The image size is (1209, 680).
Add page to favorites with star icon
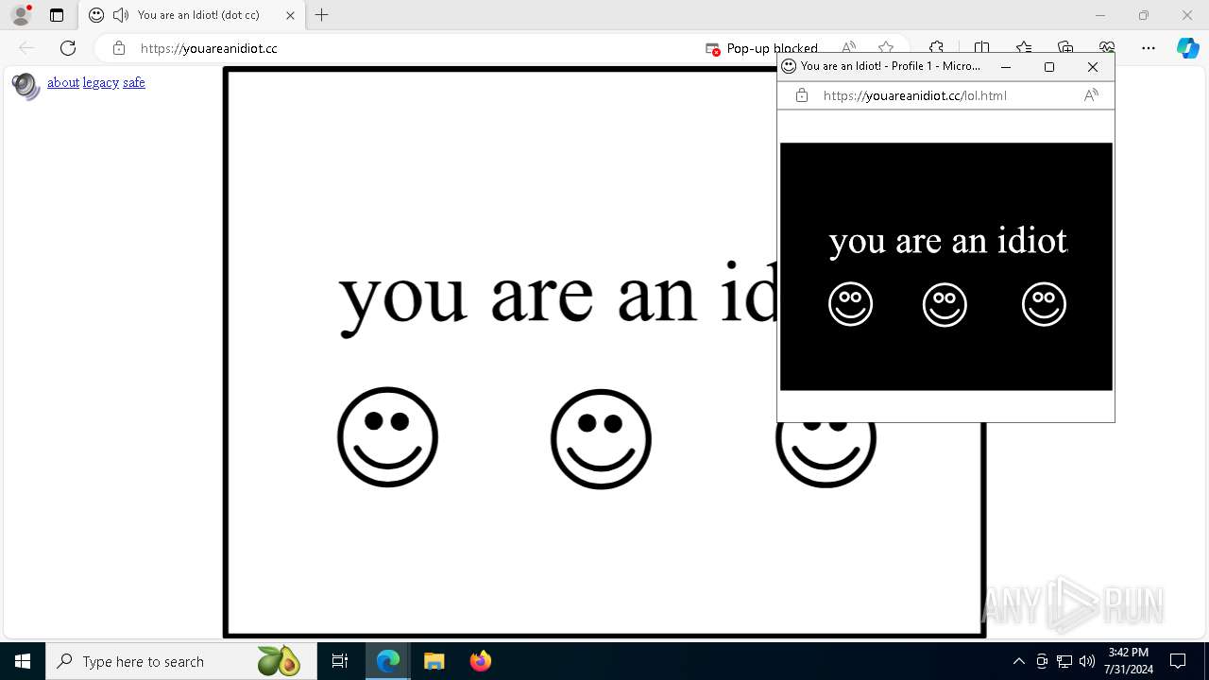pyautogui.click(x=886, y=48)
